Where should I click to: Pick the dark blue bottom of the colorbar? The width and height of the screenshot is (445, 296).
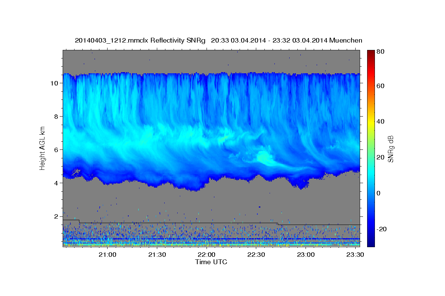371,243
